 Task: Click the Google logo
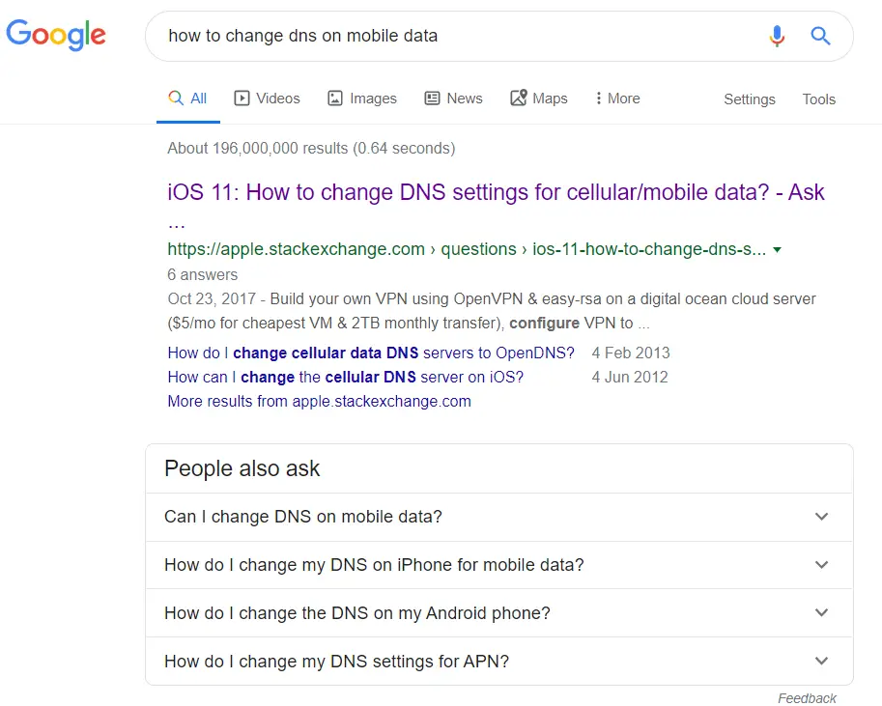(x=56, y=35)
